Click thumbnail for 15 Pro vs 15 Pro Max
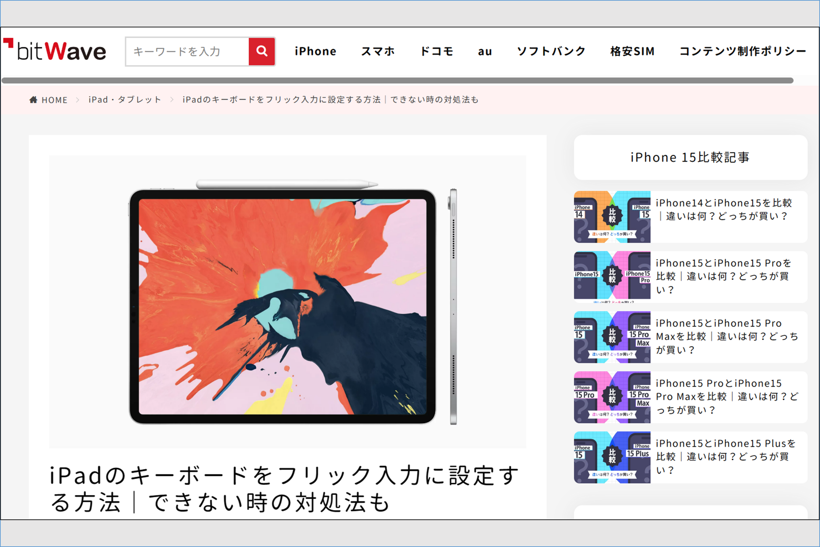The width and height of the screenshot is (820, 547). (x=612, y=397)
